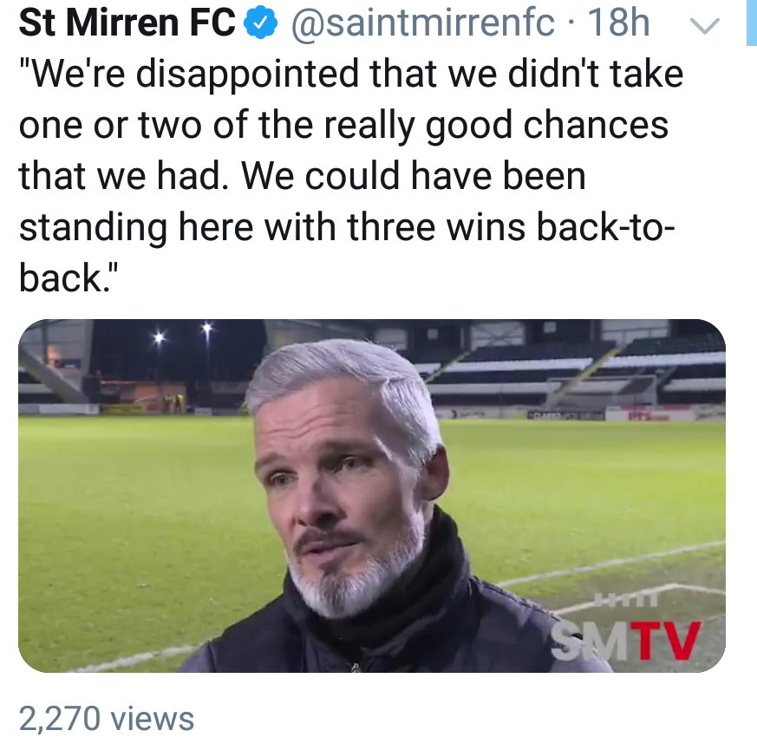Click the words "three wins back-to-" in the tweet
The width and height of the screenshot is (757, 750).
pyautogui.click(x=512, y=227)
